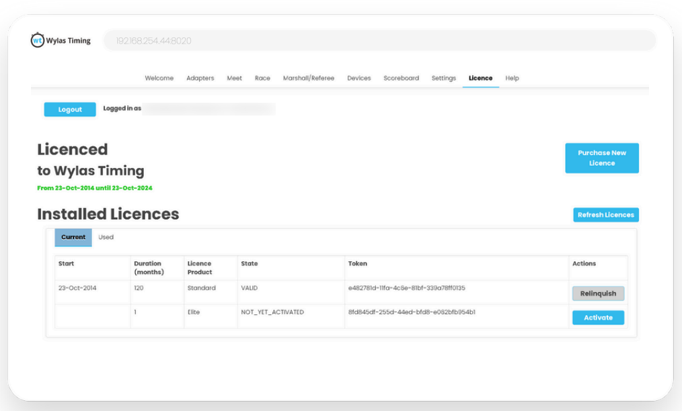682x411 pixels.
Task: Open the Marshall/Referee section
Action: [309, 78]
